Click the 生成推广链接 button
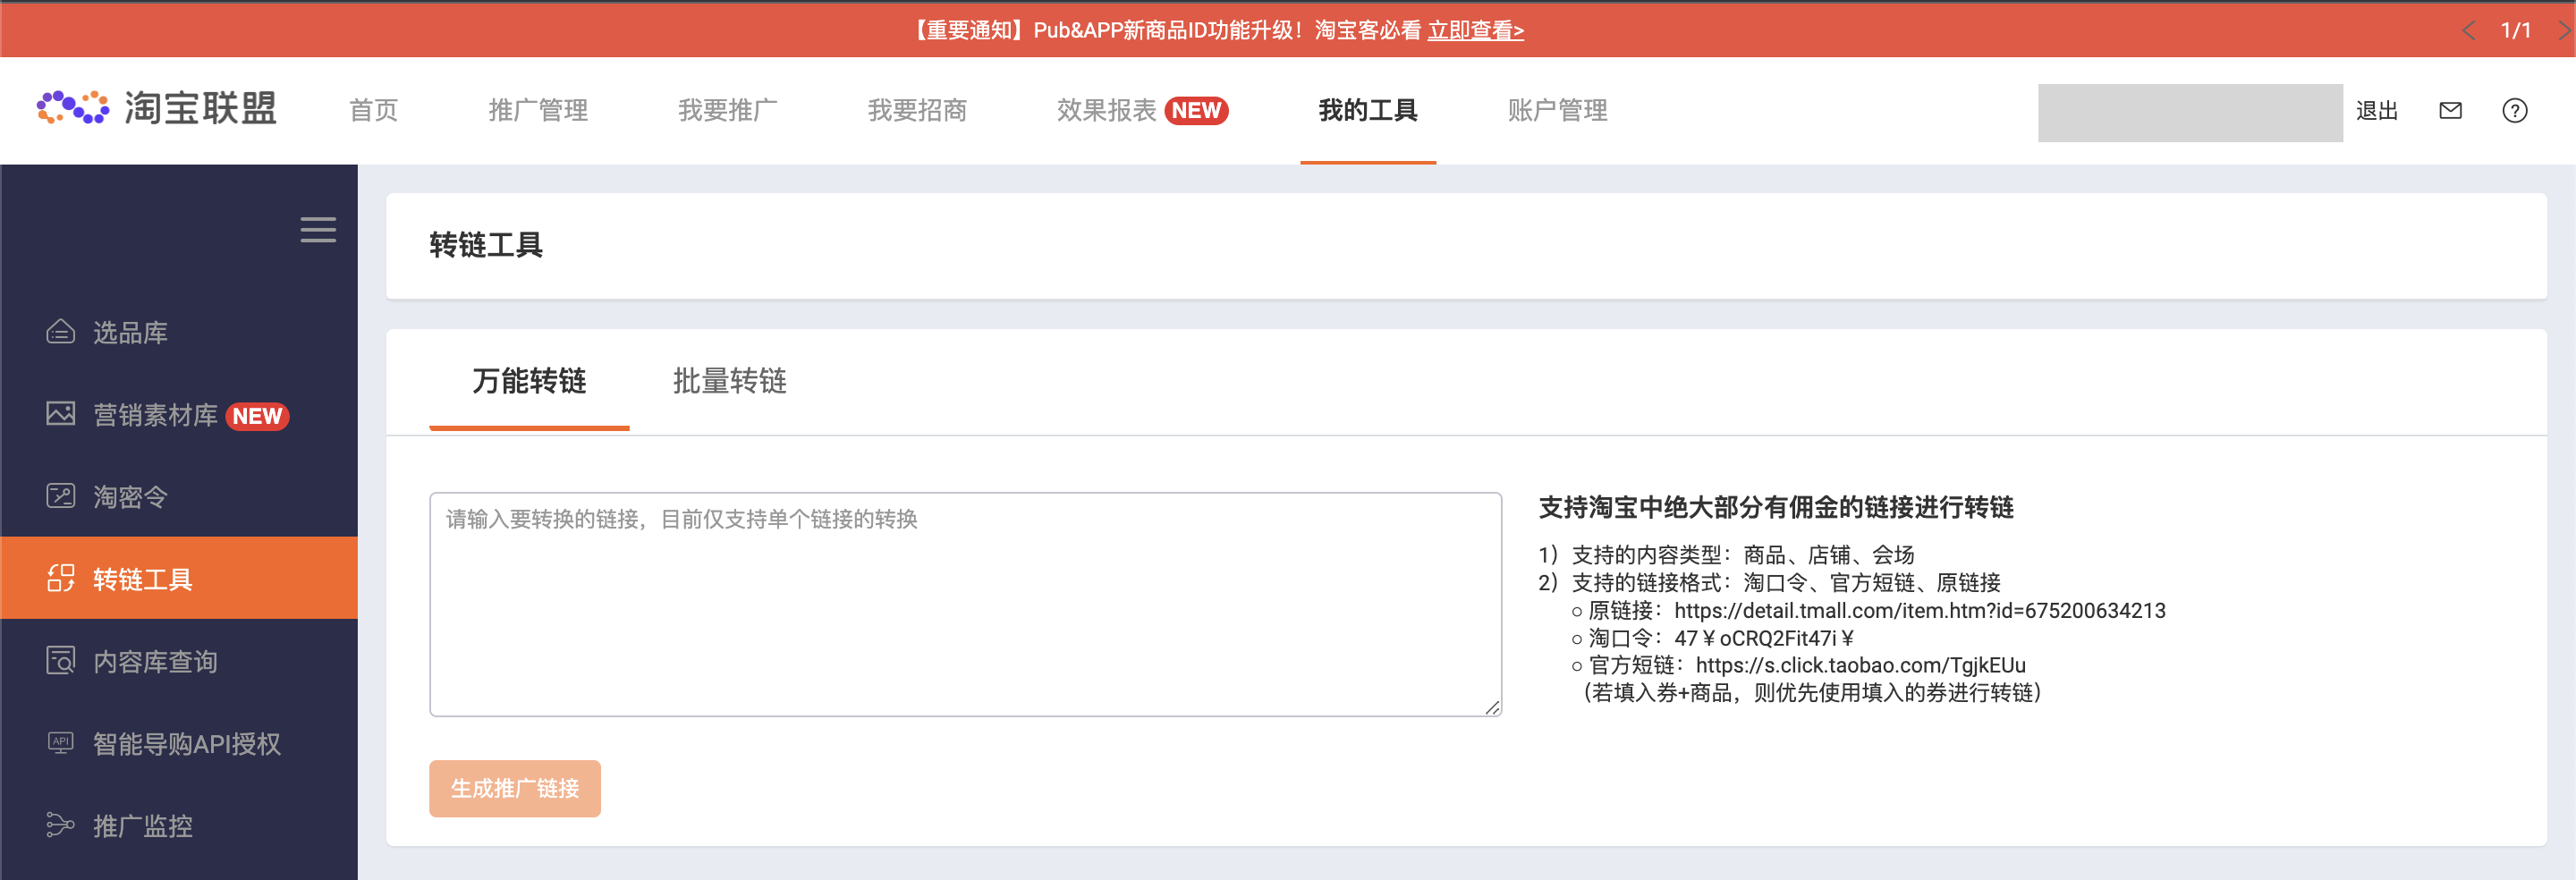2576x880 pixels. point(515,788)
